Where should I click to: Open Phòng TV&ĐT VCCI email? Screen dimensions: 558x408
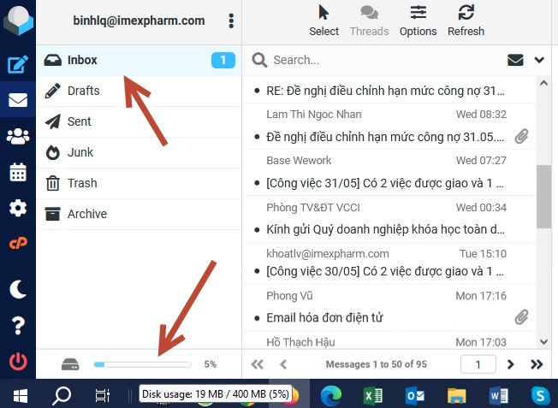[389, 219]
